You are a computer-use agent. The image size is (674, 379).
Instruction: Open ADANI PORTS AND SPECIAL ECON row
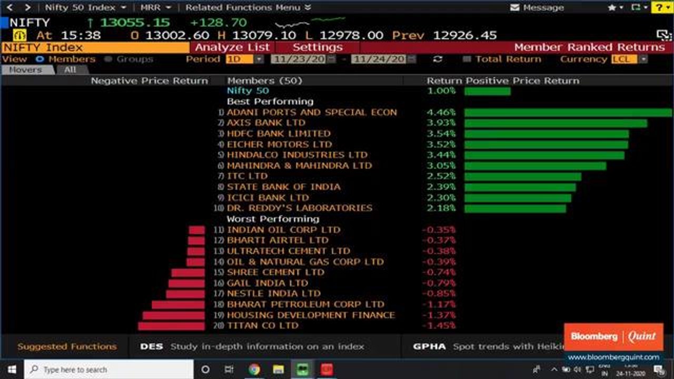tap(312, 112)
